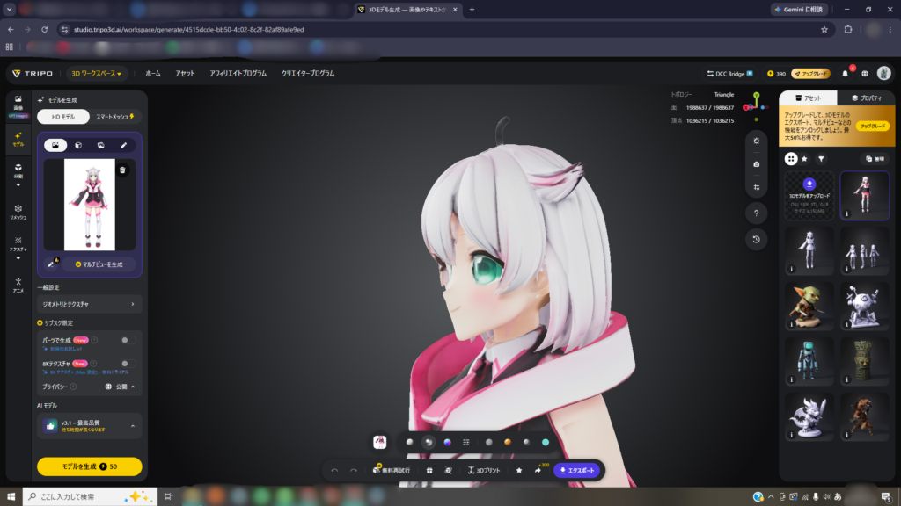Click the 3D scan icon beside gift

click(x=448, y=471)
